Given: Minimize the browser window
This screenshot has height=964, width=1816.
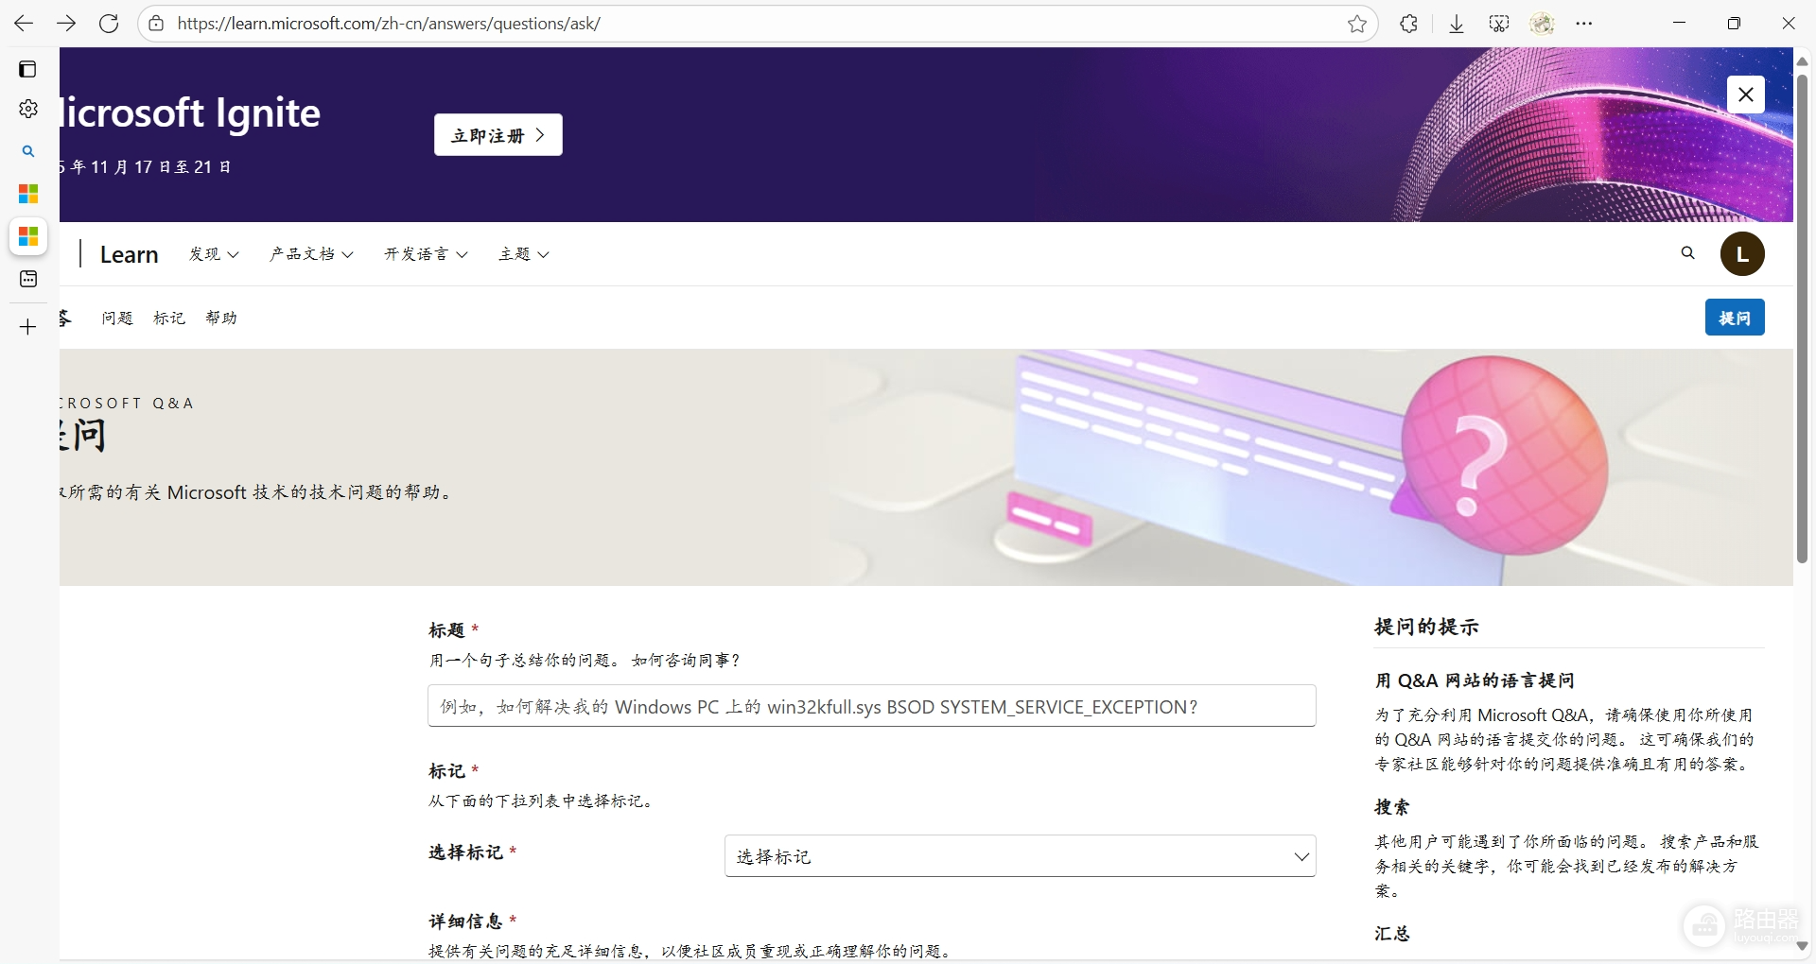Looking at the screenshot, I should click(x=1680, y=24).
